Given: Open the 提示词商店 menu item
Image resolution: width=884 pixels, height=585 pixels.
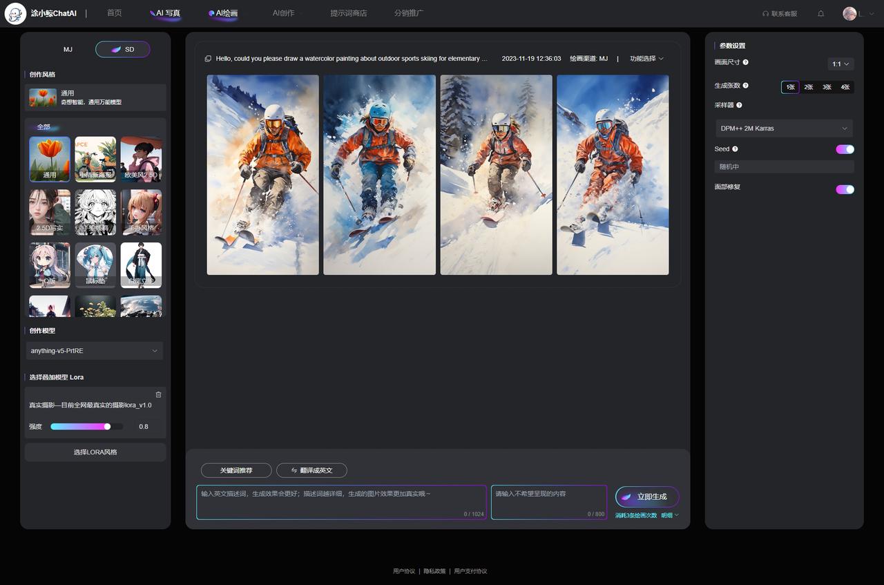Looking at the screenshot, I should point(348,13).
